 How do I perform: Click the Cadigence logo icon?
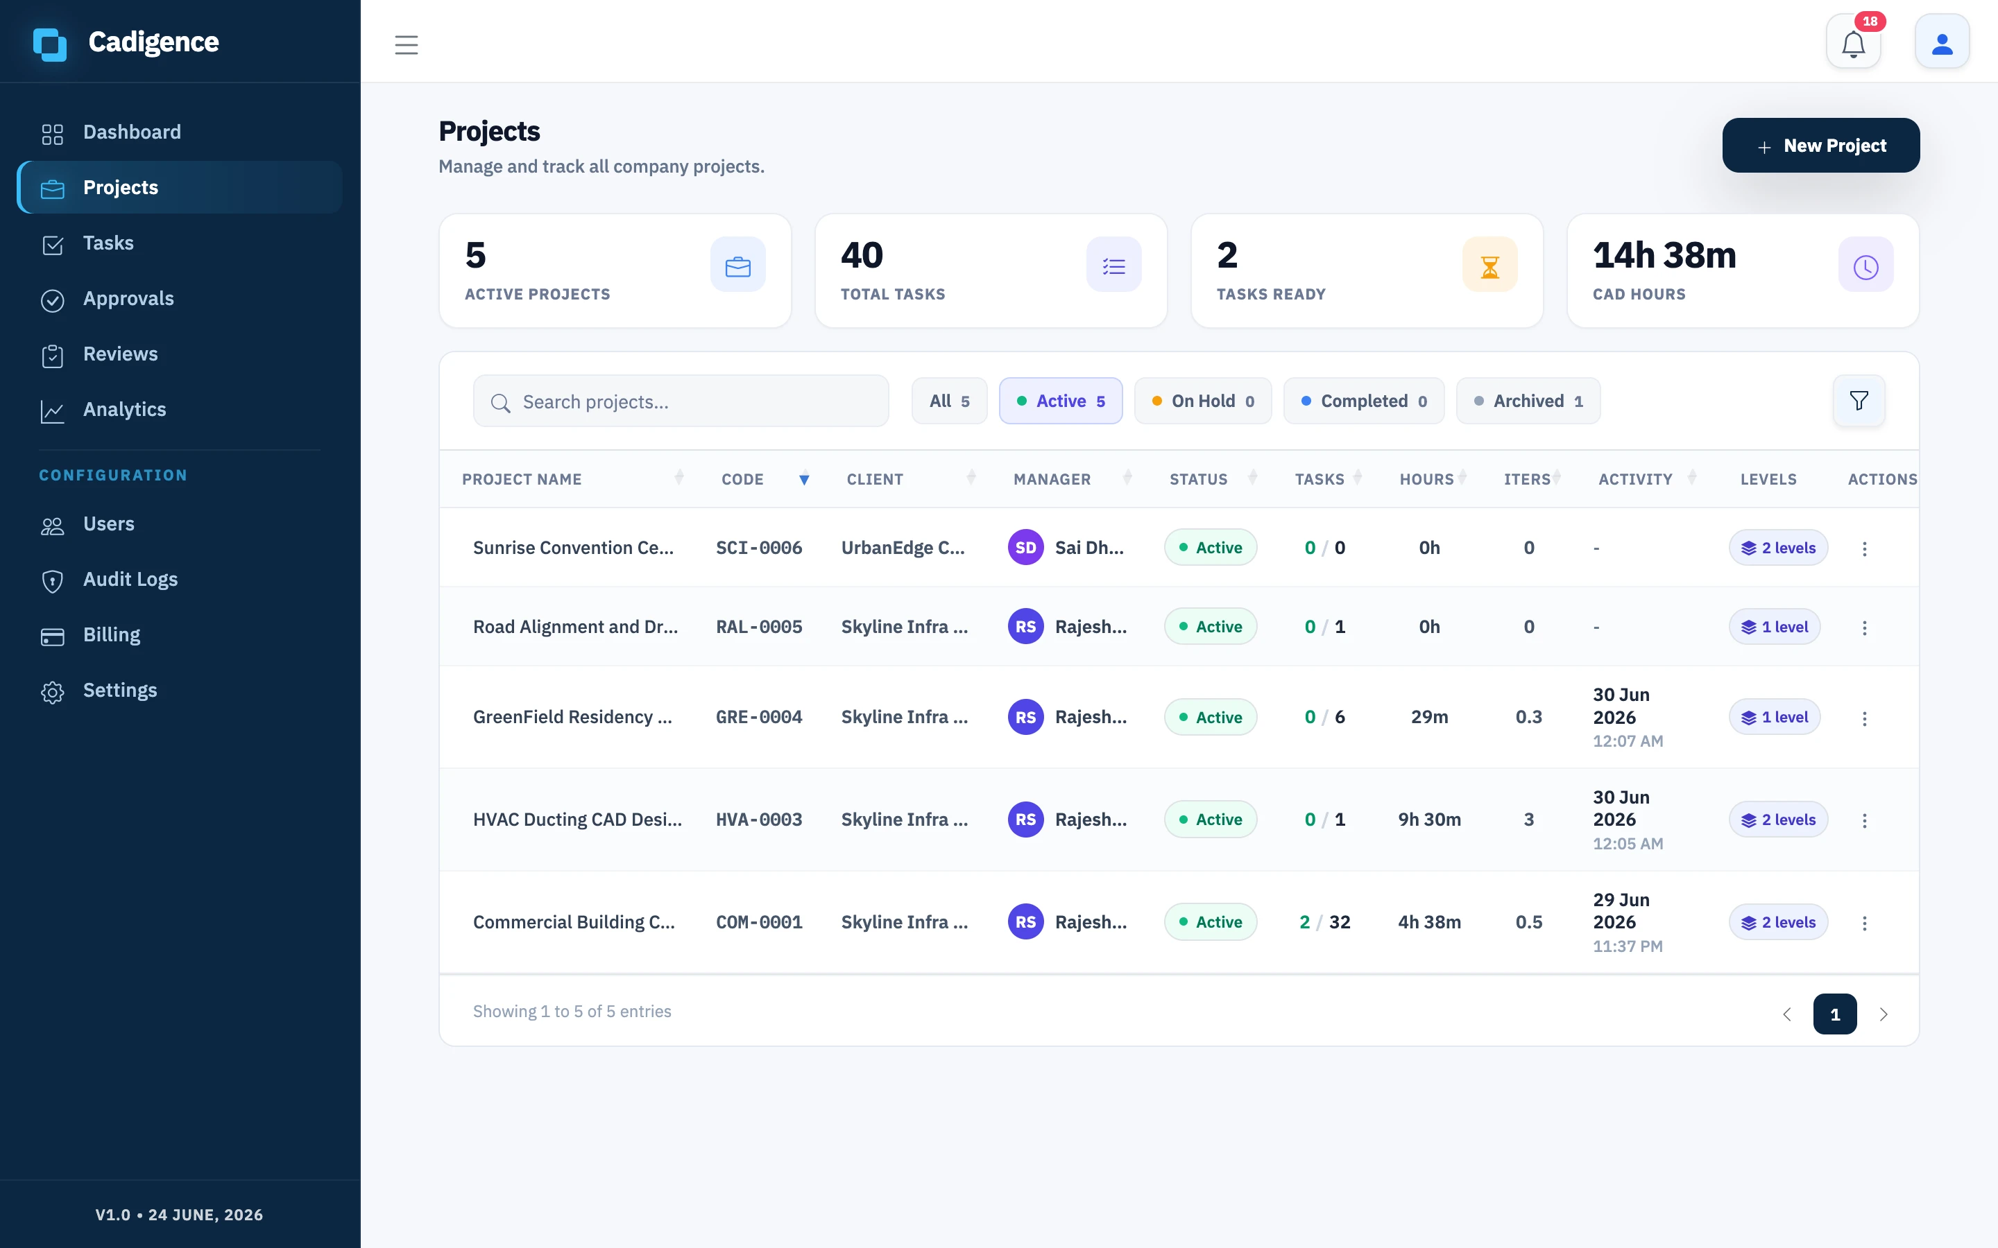49,44
